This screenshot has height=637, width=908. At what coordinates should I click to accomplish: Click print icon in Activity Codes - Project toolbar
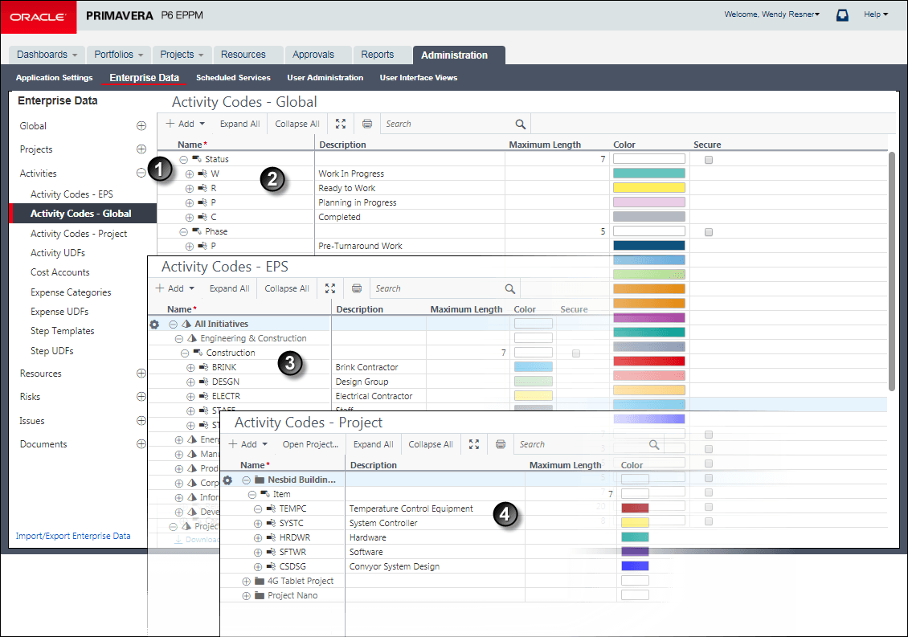(x=501, y=444)
